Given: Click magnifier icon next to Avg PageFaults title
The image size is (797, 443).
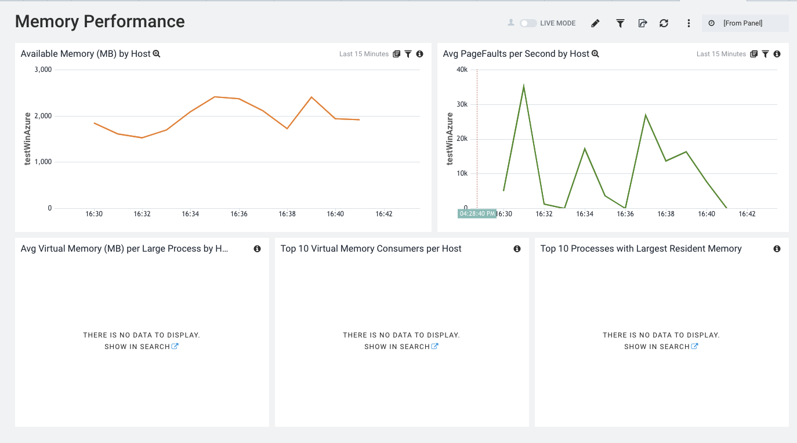Looking at the screenshot, I should (x=595, y=54).
